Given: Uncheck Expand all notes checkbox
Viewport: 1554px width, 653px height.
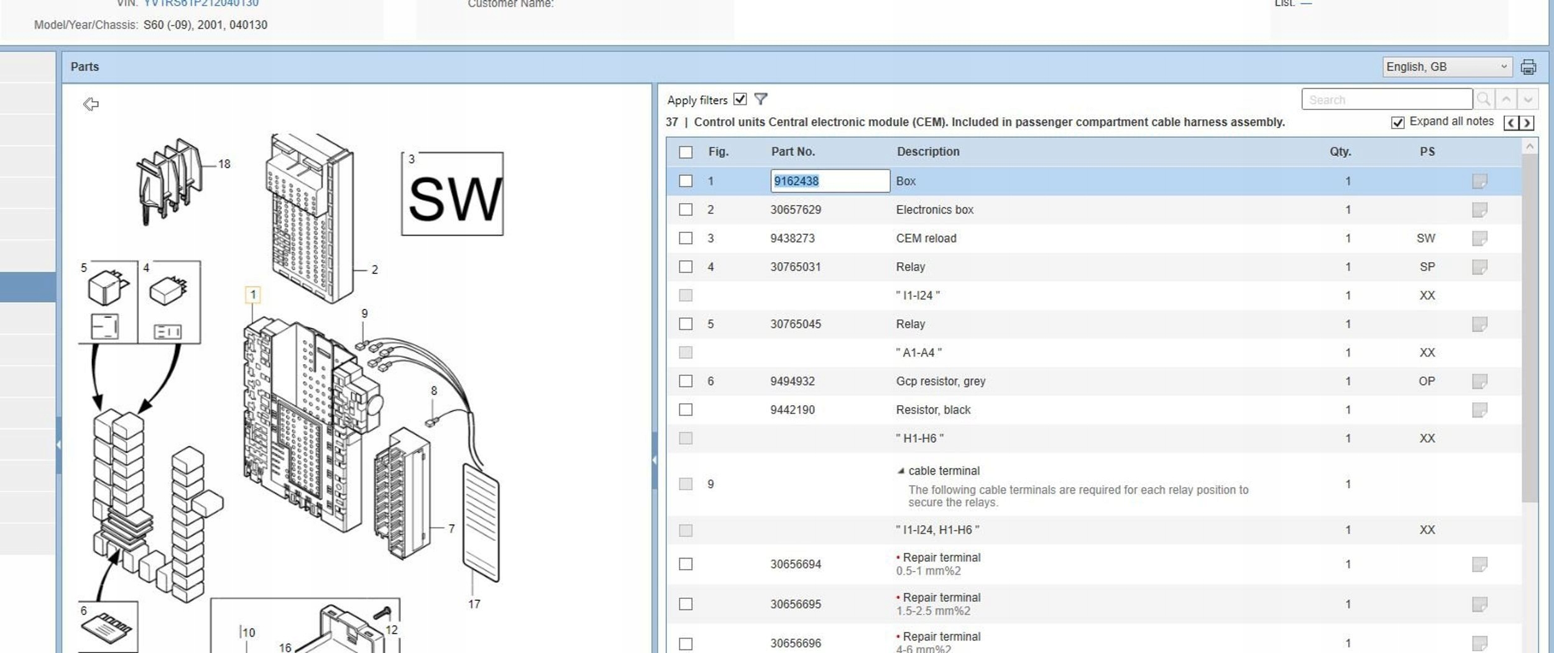Looking at the screenshot, I should 1397,122.
